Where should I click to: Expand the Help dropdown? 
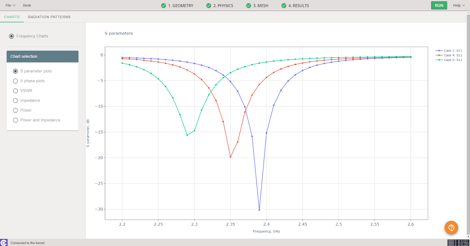[459, 5]
